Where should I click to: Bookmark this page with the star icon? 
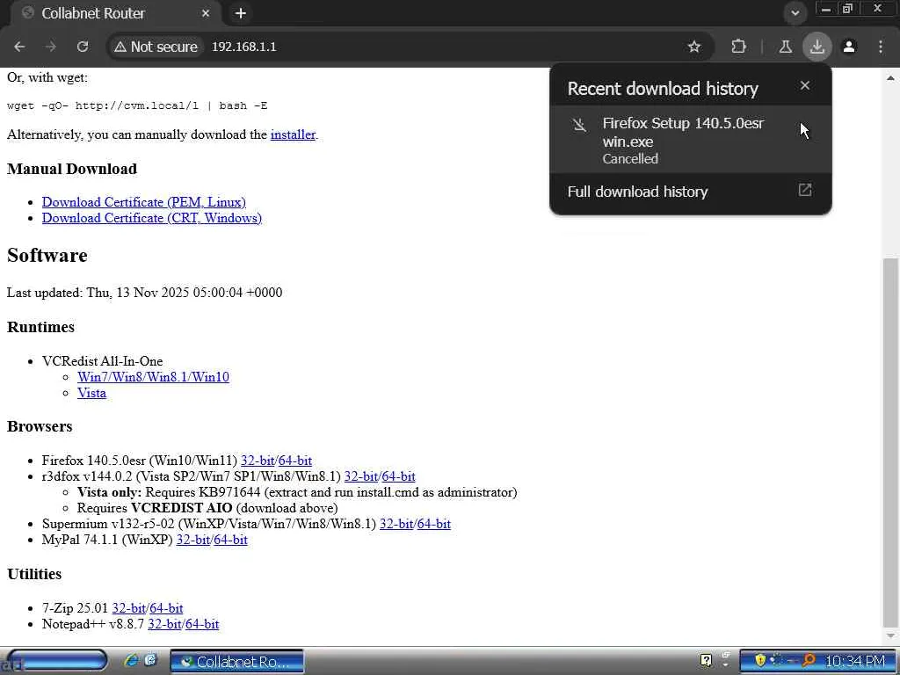coord(694,47)
